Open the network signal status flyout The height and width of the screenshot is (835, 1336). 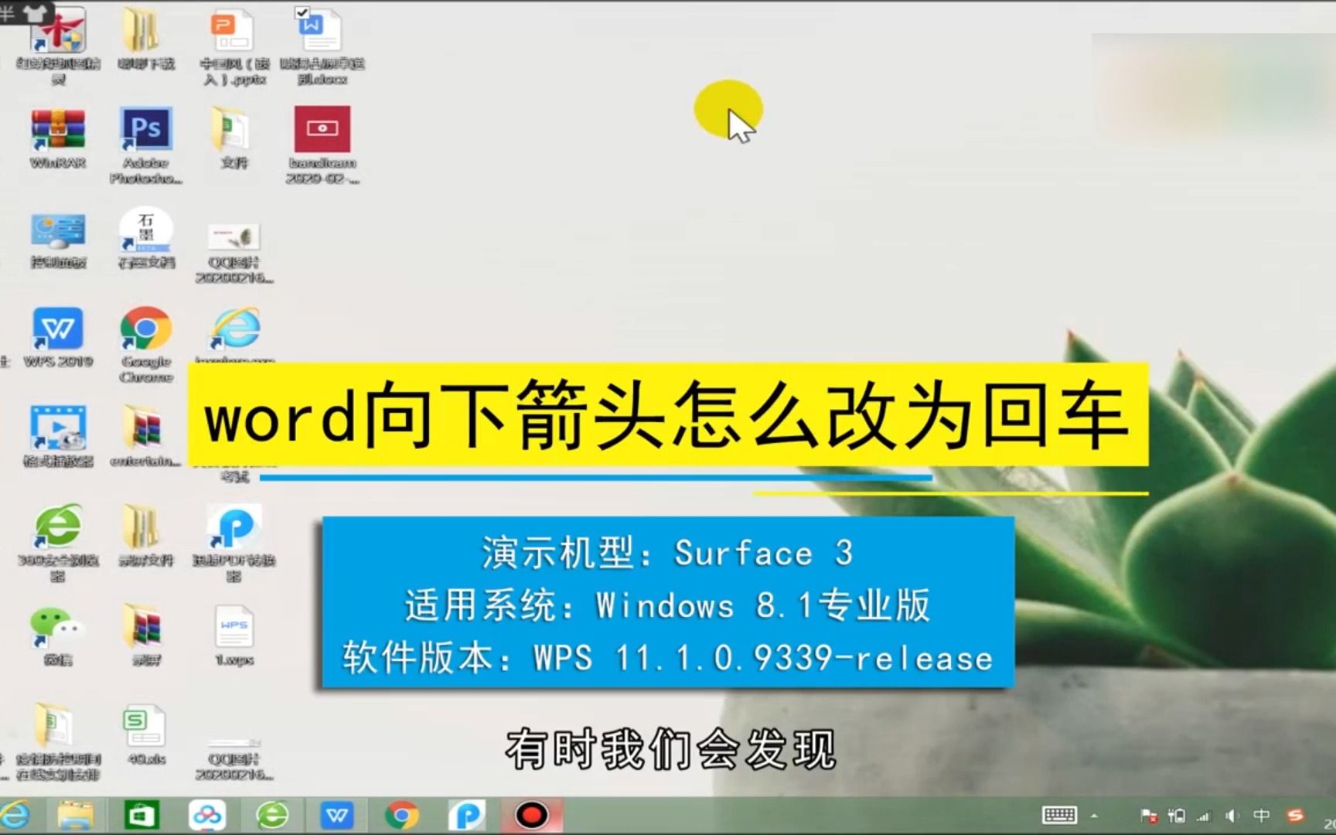(x=1203, y=816)
